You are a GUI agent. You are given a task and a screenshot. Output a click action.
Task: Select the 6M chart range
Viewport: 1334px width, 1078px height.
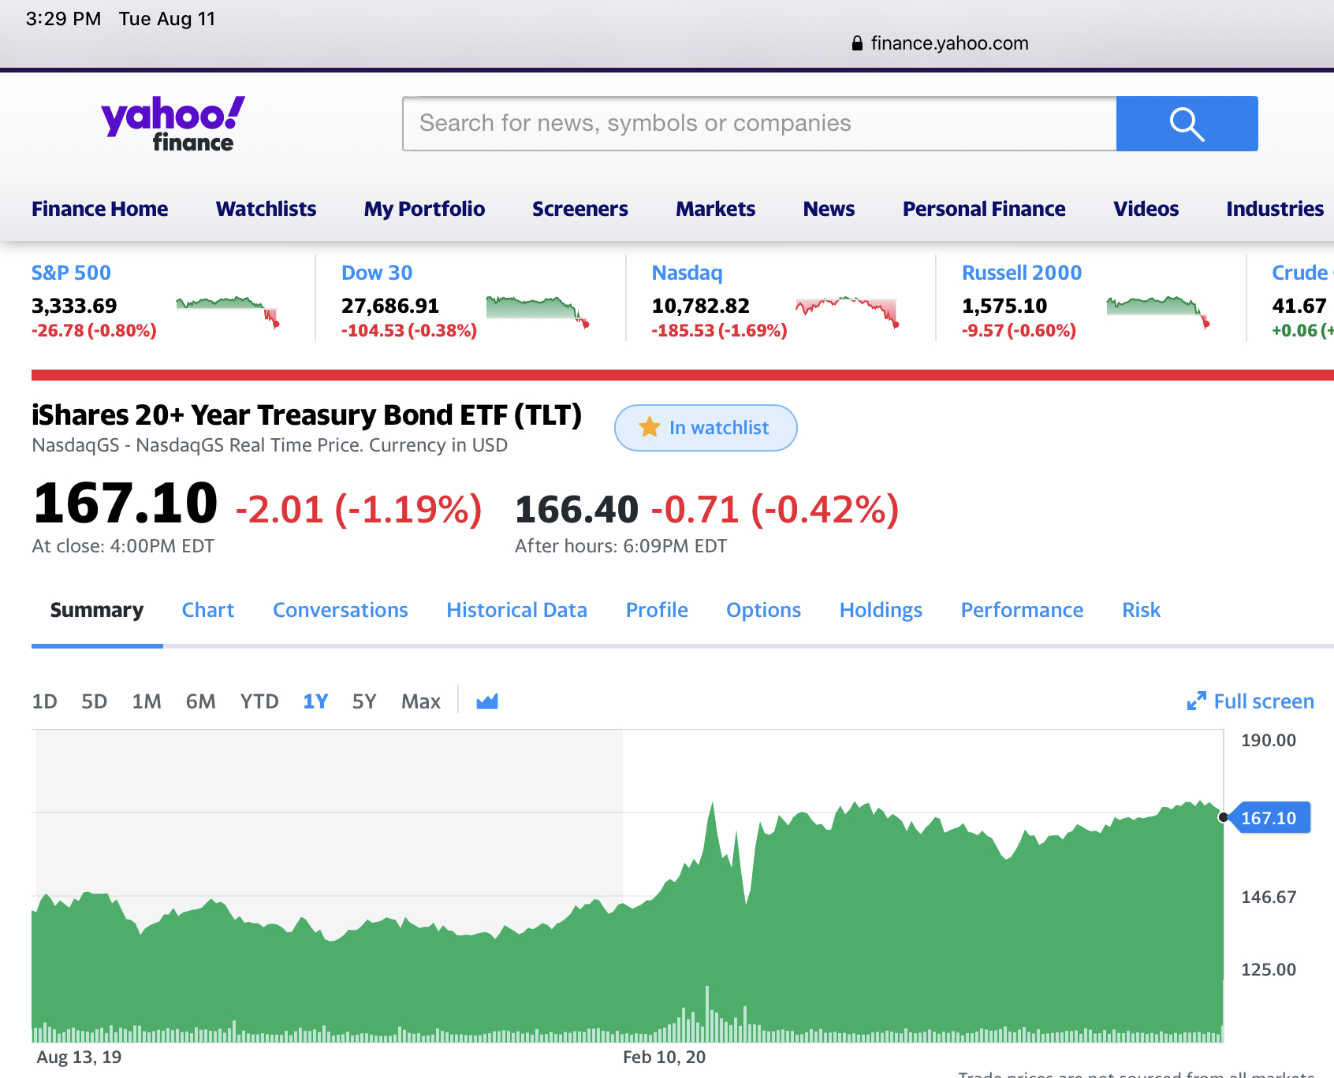[x=201, y=701]
